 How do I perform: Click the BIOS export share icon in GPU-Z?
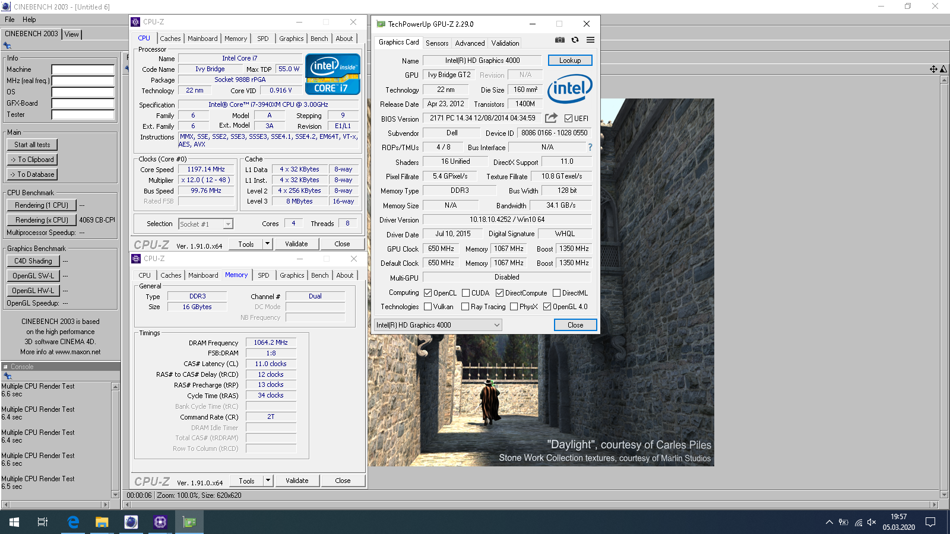[x=551, y=118]
